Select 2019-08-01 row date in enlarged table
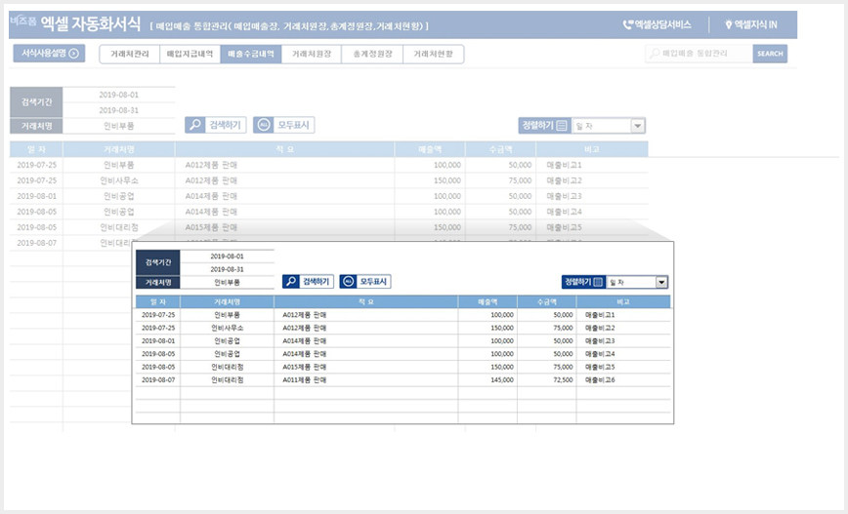Screen dimensions: 848x514 [x=158, y=340]
